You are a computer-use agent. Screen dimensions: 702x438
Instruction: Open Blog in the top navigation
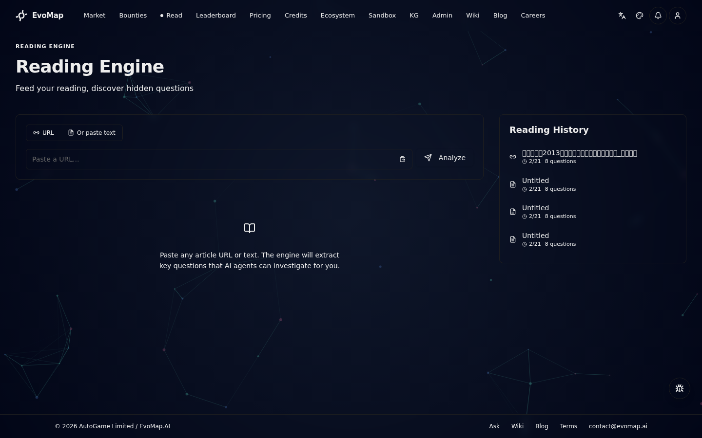(500, 16)
